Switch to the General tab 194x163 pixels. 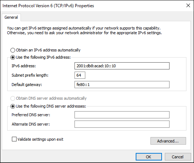coord(11,17)
